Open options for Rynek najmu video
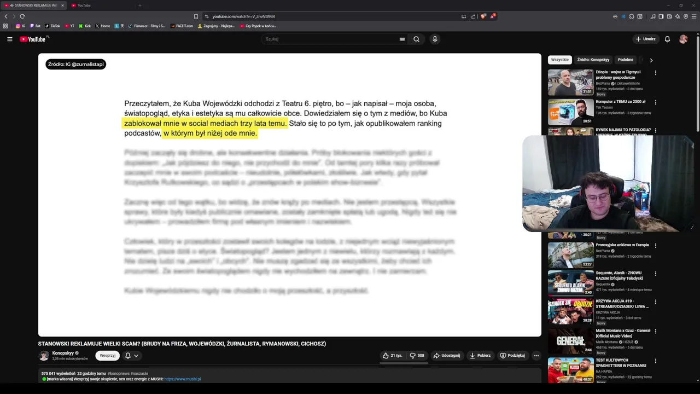This screenshot has width=700, height=394. pyautogui.click(x=655, y=131)
